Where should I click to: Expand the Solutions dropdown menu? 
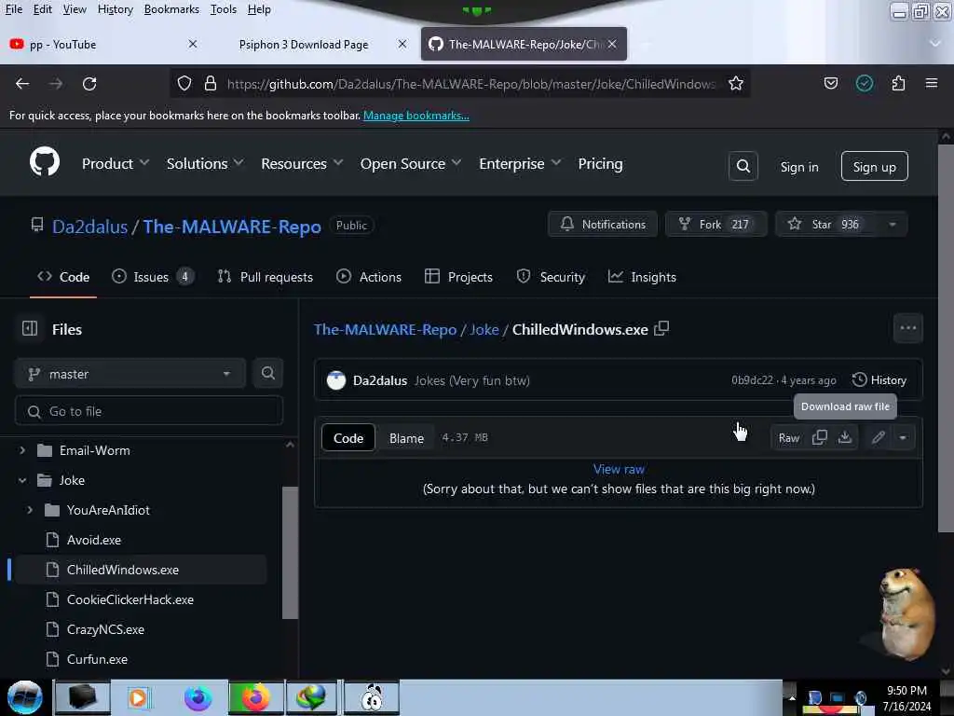204,163
